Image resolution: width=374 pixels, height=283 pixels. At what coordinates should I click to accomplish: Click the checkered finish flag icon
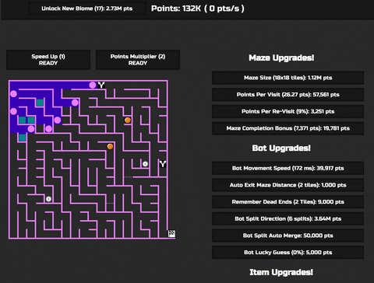pos(171,234)
